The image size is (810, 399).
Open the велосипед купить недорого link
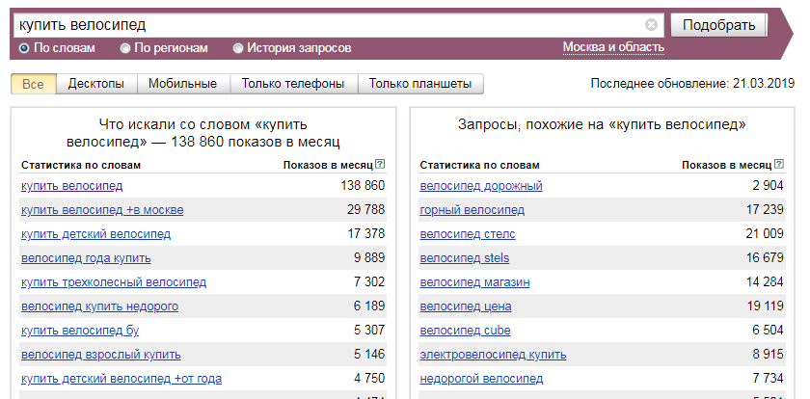pyautogui.click(x=99, y=306)
